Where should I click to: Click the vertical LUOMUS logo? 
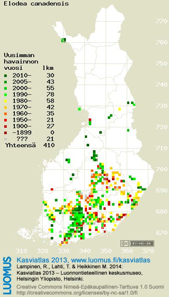8,275
